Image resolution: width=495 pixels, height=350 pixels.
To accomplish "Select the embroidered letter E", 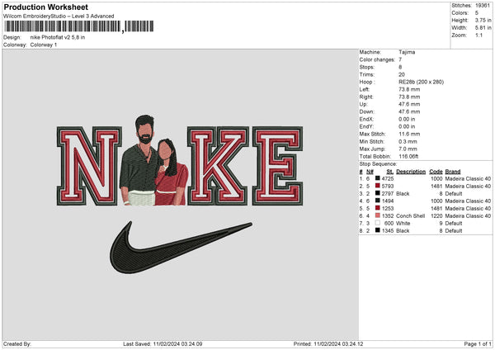I will (277, 166).
